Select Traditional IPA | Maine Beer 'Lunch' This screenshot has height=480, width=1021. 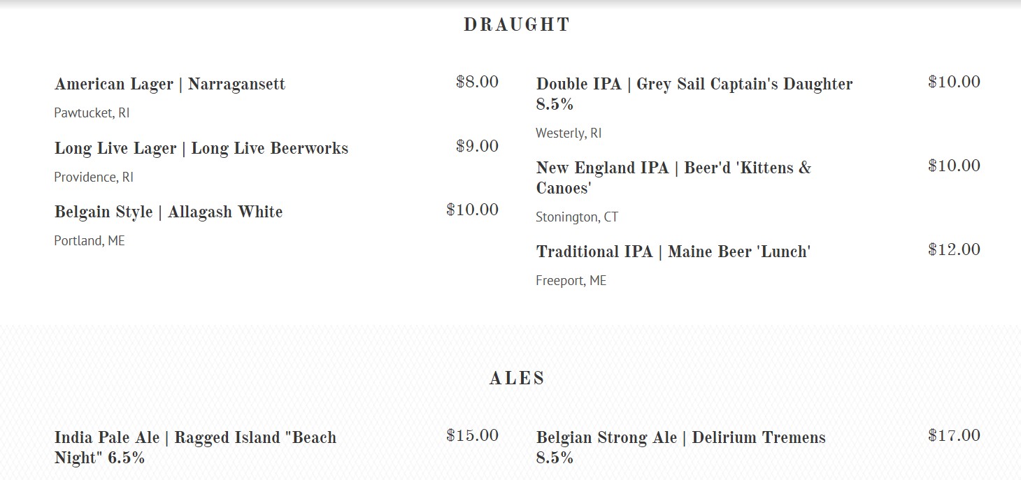673,252
